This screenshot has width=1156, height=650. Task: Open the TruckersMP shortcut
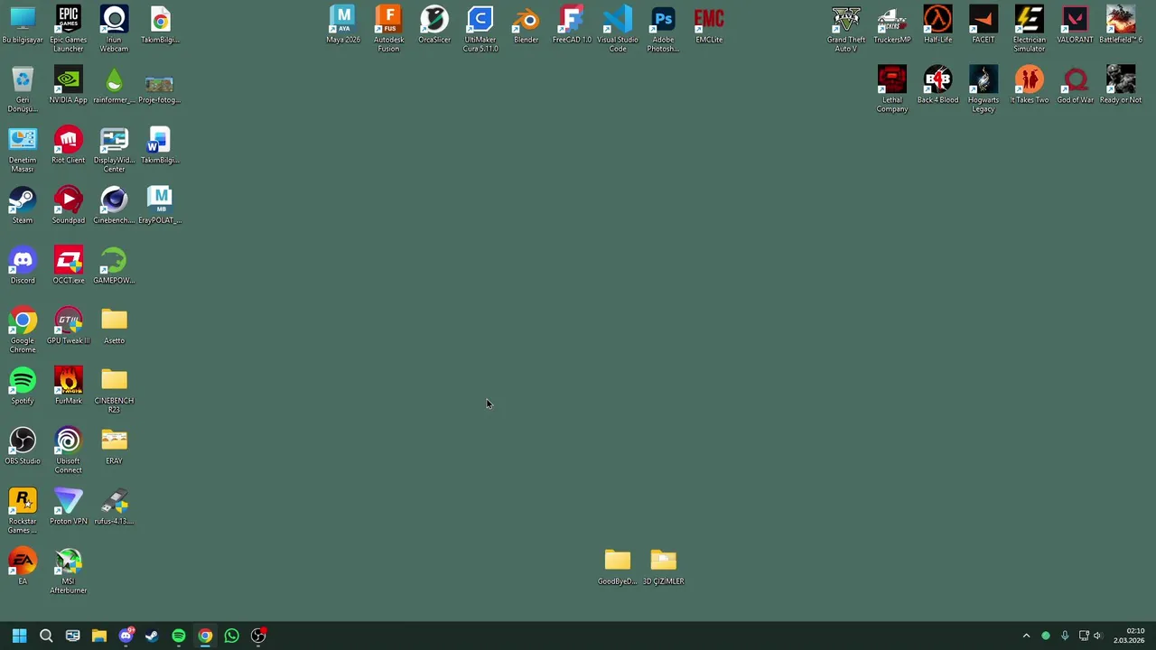click(x=892, y=24)
